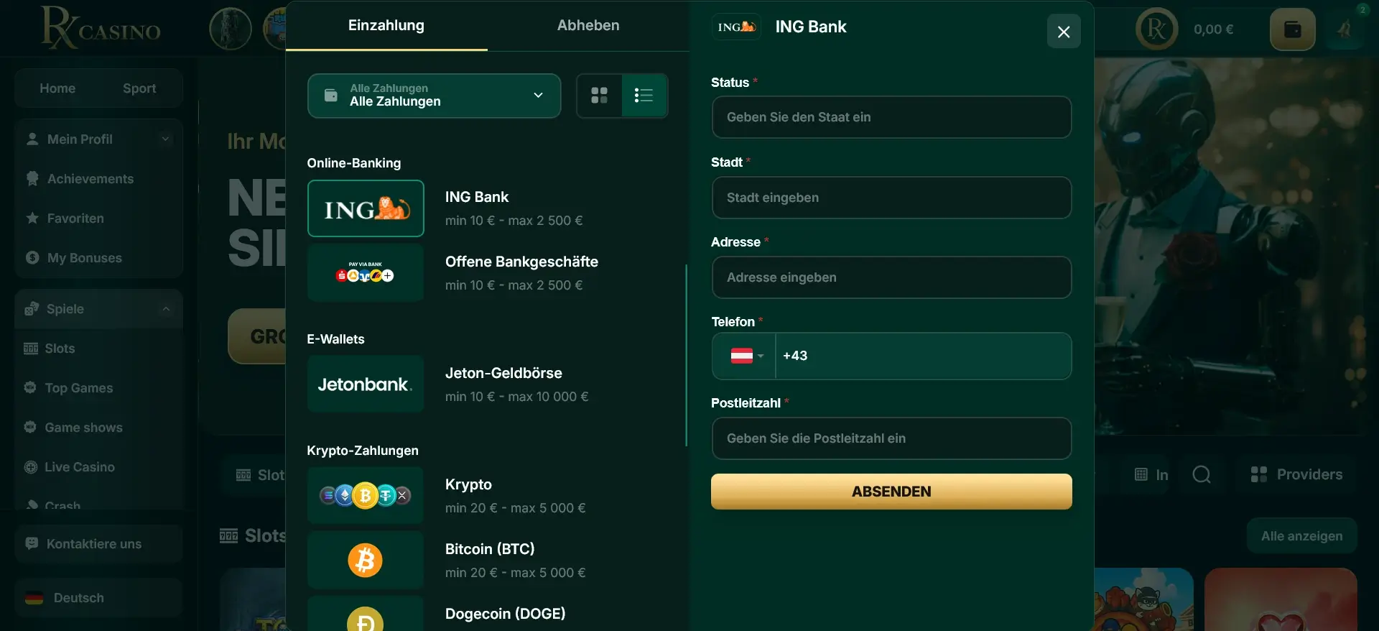Click the My Bonuses coin icon
This screenshot has height=631, width=1379.
coord(32,257)
